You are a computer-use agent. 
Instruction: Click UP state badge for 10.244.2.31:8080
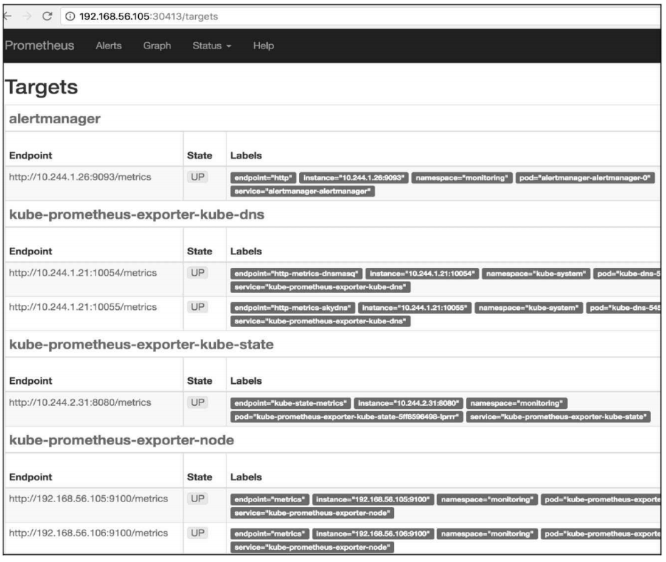(197, 402)
